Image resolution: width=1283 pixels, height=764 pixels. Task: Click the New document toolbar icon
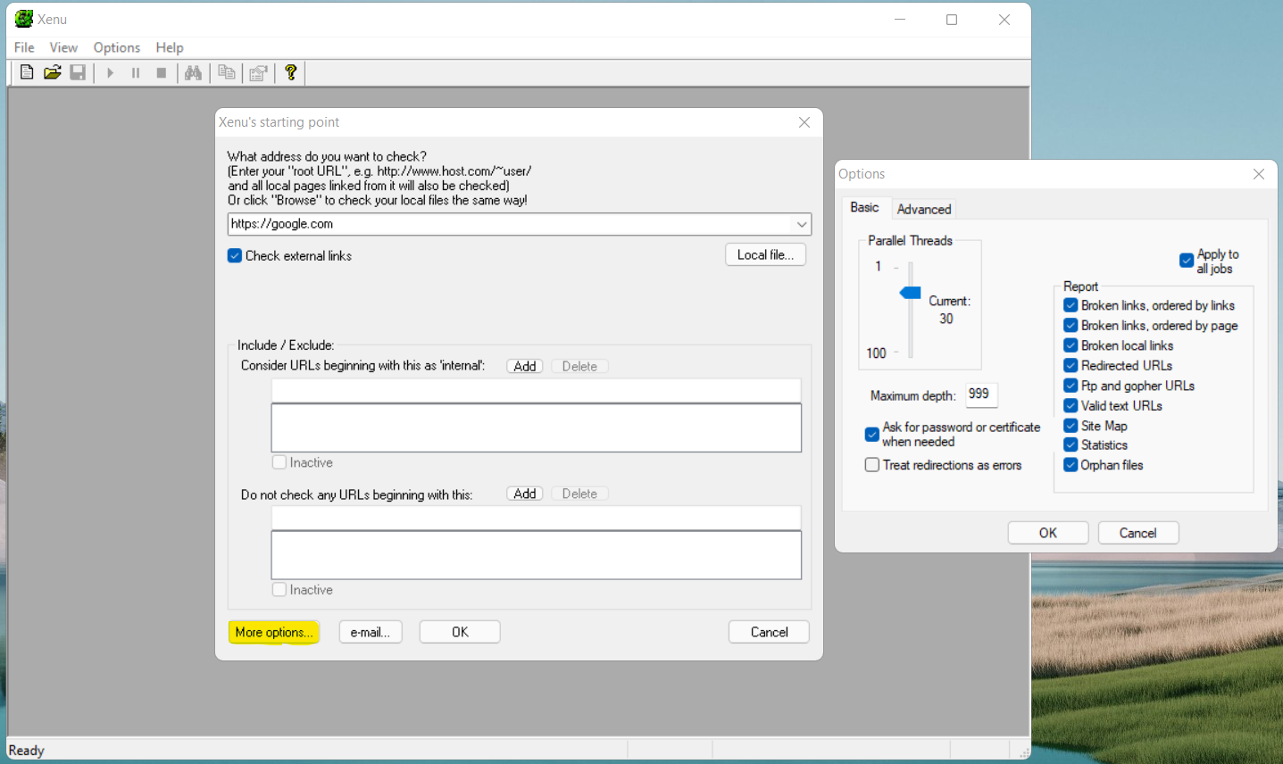(x=27, y=72)
